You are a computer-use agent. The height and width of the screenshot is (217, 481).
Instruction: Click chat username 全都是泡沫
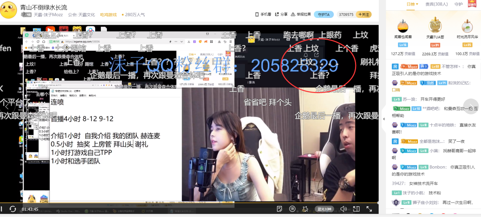click(x=431, y=141)
